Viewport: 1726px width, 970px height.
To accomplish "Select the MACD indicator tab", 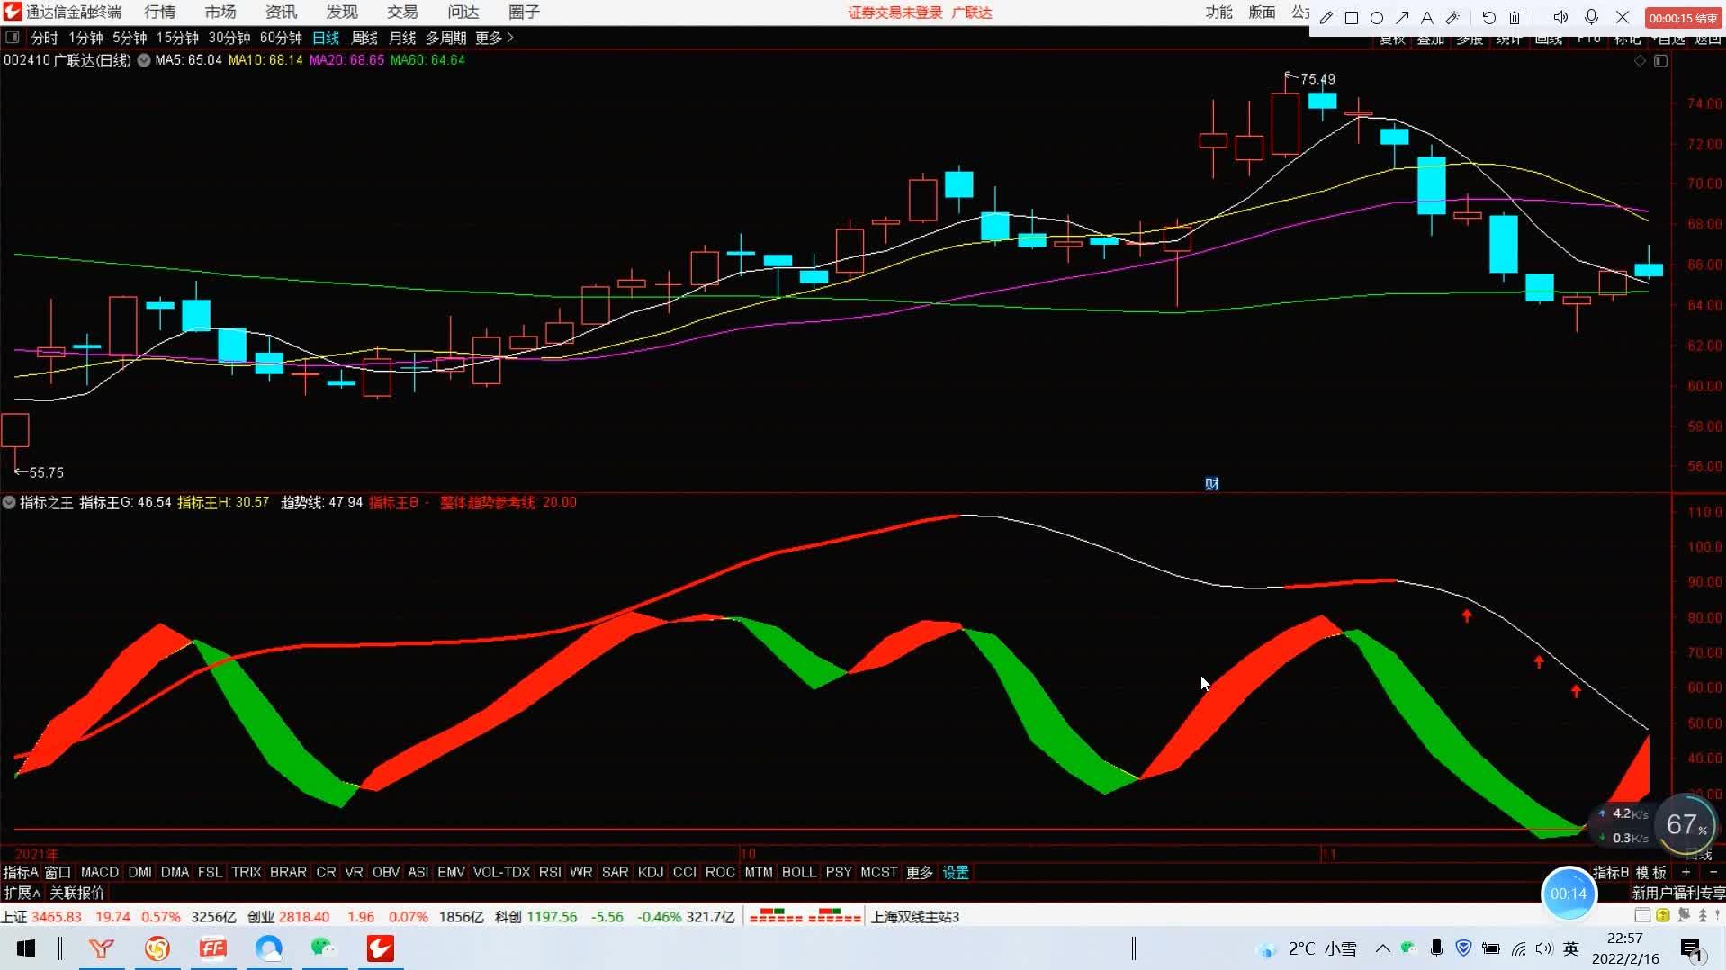I will [100, 872].
